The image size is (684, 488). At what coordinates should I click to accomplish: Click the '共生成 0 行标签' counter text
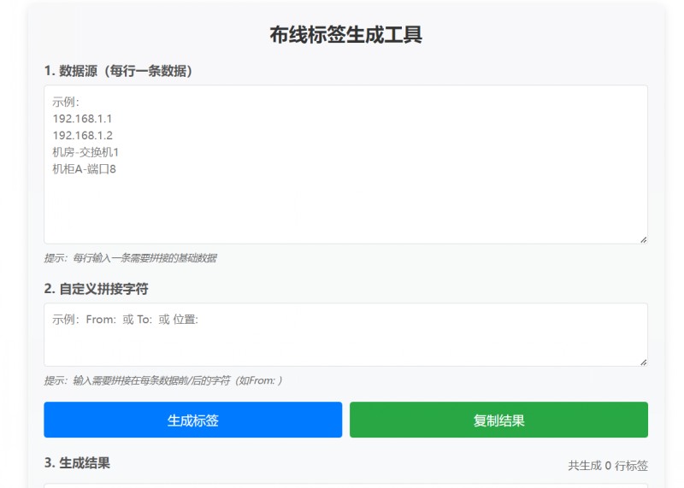pyautogui.click(x=608, y=466)
